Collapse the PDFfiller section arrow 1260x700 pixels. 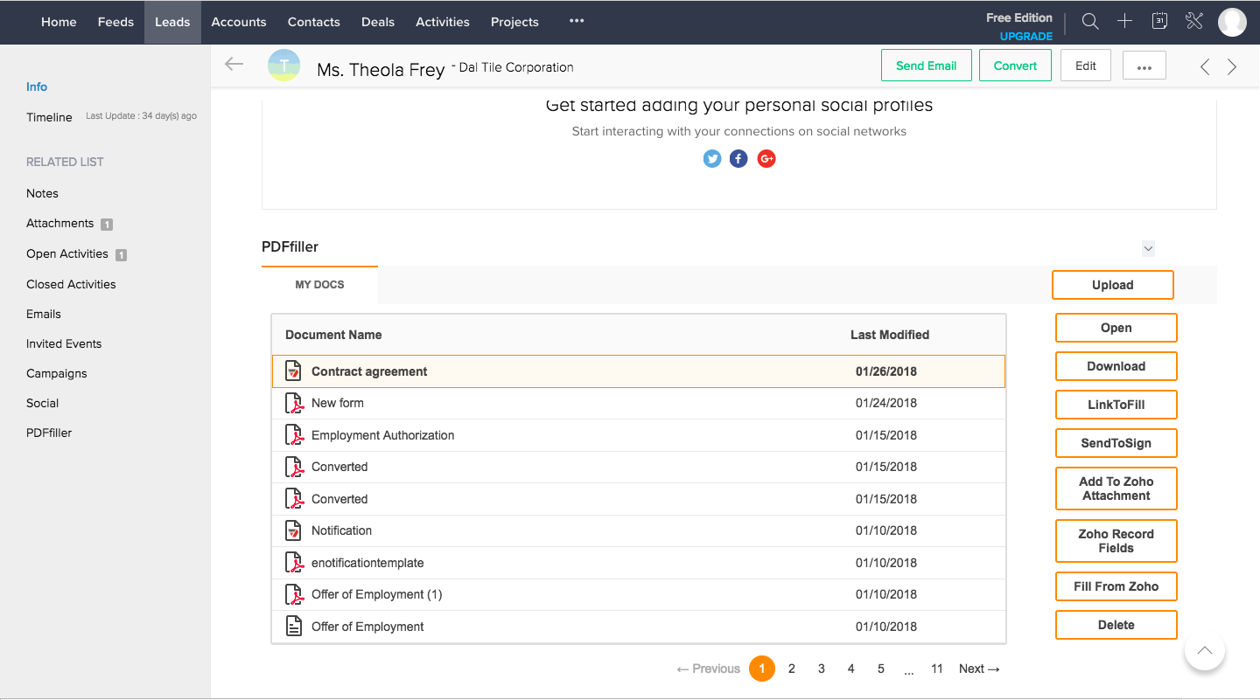1148,248
